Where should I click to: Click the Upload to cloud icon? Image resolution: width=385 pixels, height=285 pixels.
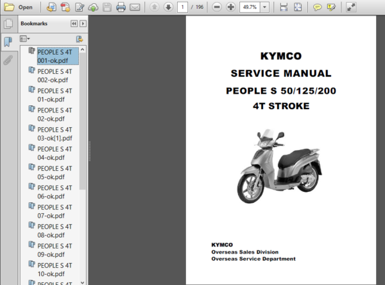click(93, 7)
